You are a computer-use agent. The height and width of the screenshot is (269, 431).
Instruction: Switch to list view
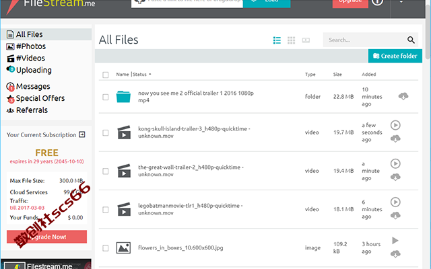[x=277, y=40]
